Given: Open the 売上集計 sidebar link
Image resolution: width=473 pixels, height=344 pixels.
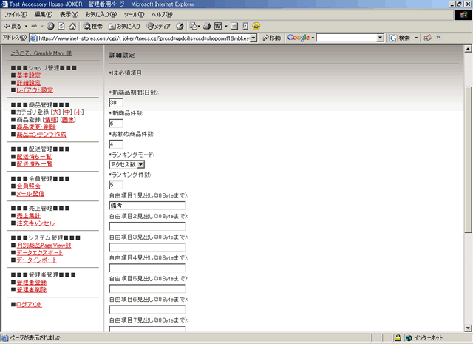Looking at the screenshot, I should pyautogui.click(x=29, y=215).
